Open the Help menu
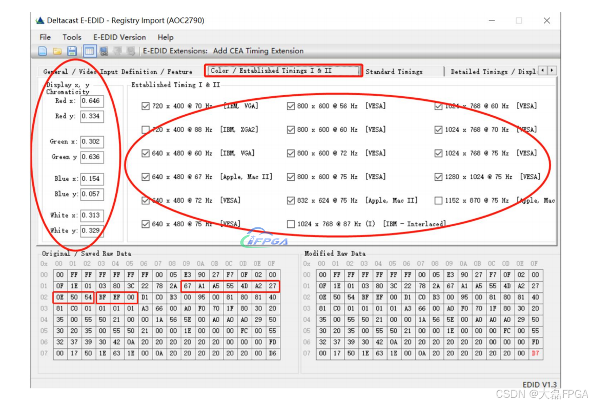Viewport: 590px width, 404px height. [166, 37]
